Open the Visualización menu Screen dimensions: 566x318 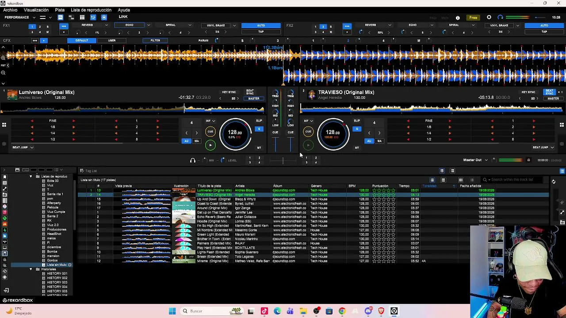pyautogui.click(x=36, y=10)
